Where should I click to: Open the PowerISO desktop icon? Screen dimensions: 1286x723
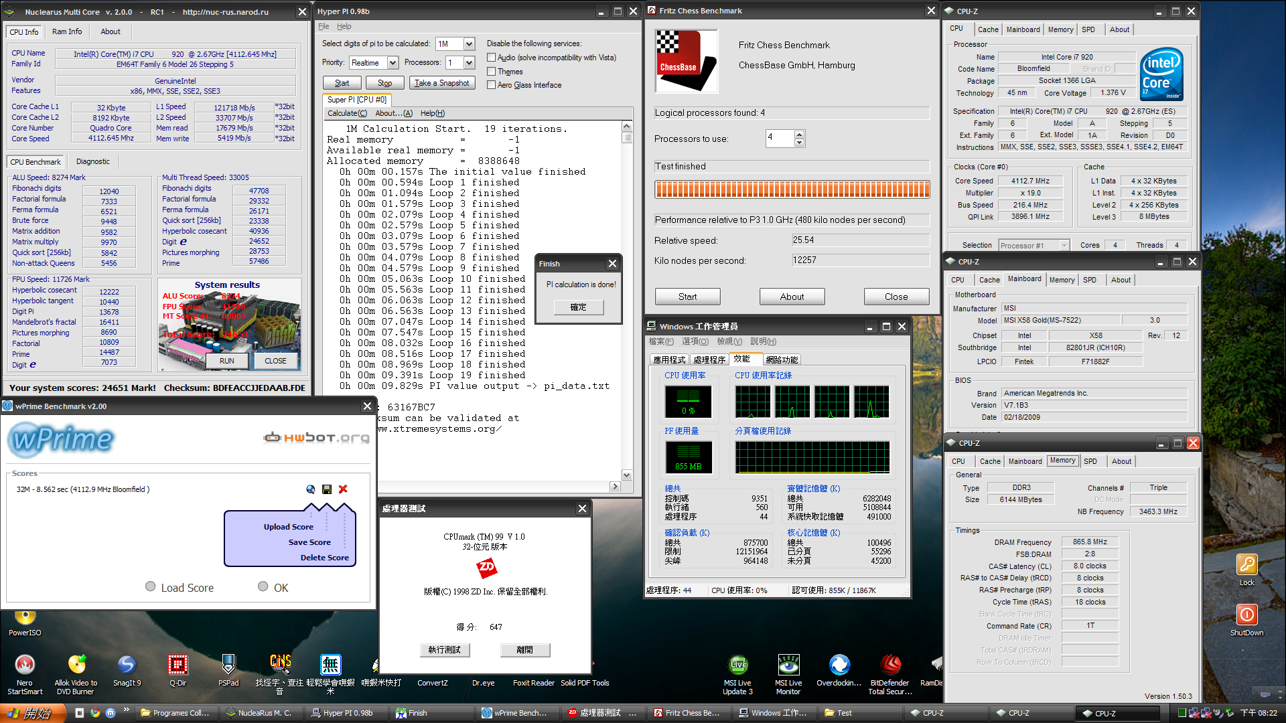[25, 623]
